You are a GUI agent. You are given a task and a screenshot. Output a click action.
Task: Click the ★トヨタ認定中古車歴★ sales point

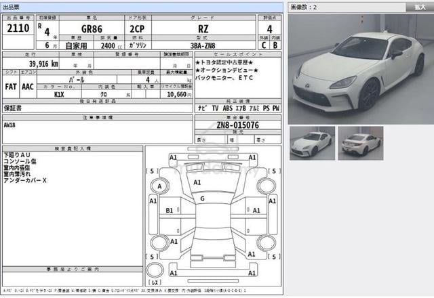tap(224, 62)
